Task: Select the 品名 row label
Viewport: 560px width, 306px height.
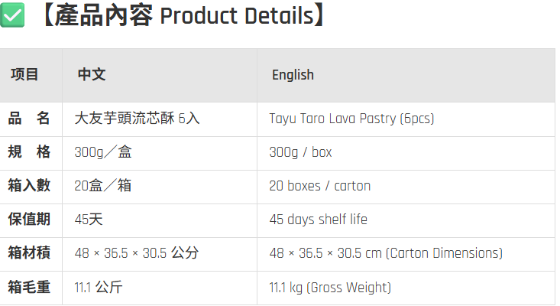Action: 29,119
